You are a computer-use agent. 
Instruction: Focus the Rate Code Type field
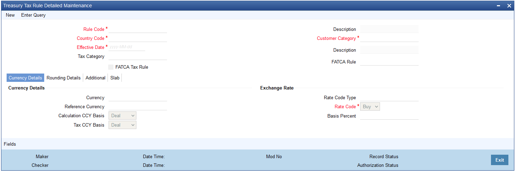(x=389, y=97)
